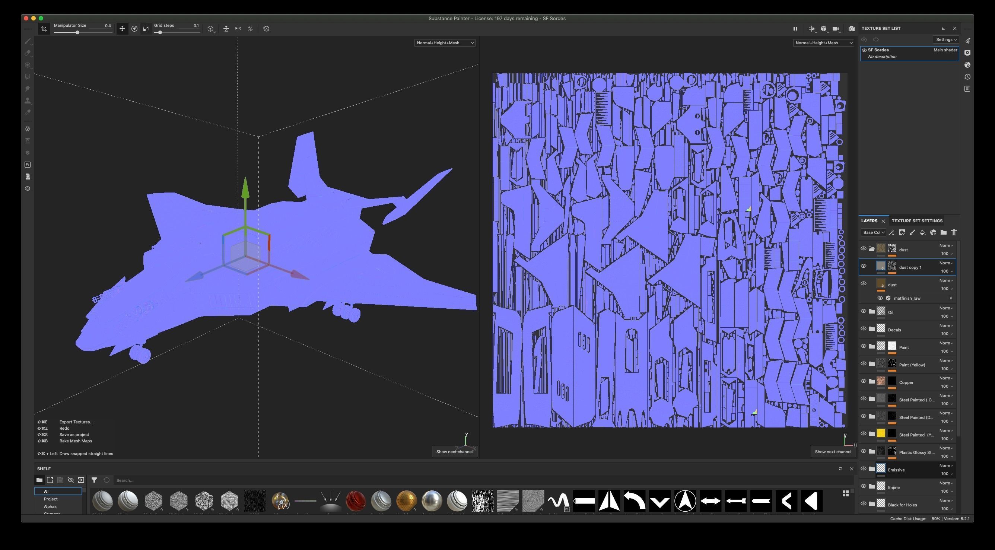Hide the dust copy 1 layer
This screenshot has width=995, height=550.
point(863,266)
